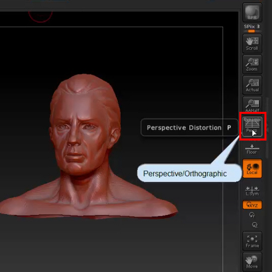Toggle the Floor grid button
The height and width of the screenshot is (272, 272).
252,149
